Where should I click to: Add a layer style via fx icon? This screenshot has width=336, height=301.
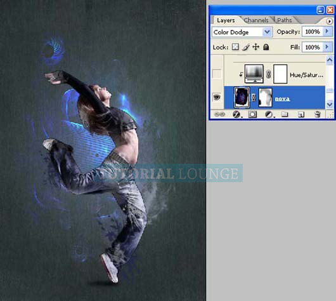236,114
